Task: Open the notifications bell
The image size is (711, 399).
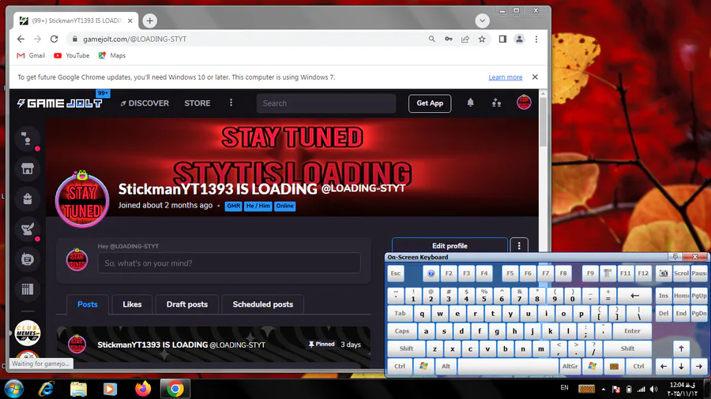Action: click(x=471, y=103)
